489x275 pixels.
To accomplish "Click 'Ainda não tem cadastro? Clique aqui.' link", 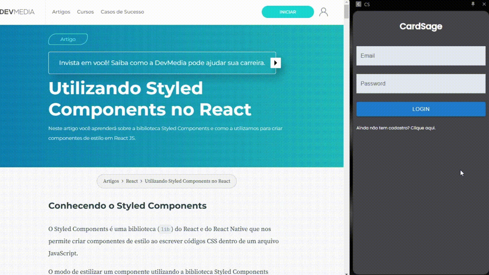I will [396, 128].
